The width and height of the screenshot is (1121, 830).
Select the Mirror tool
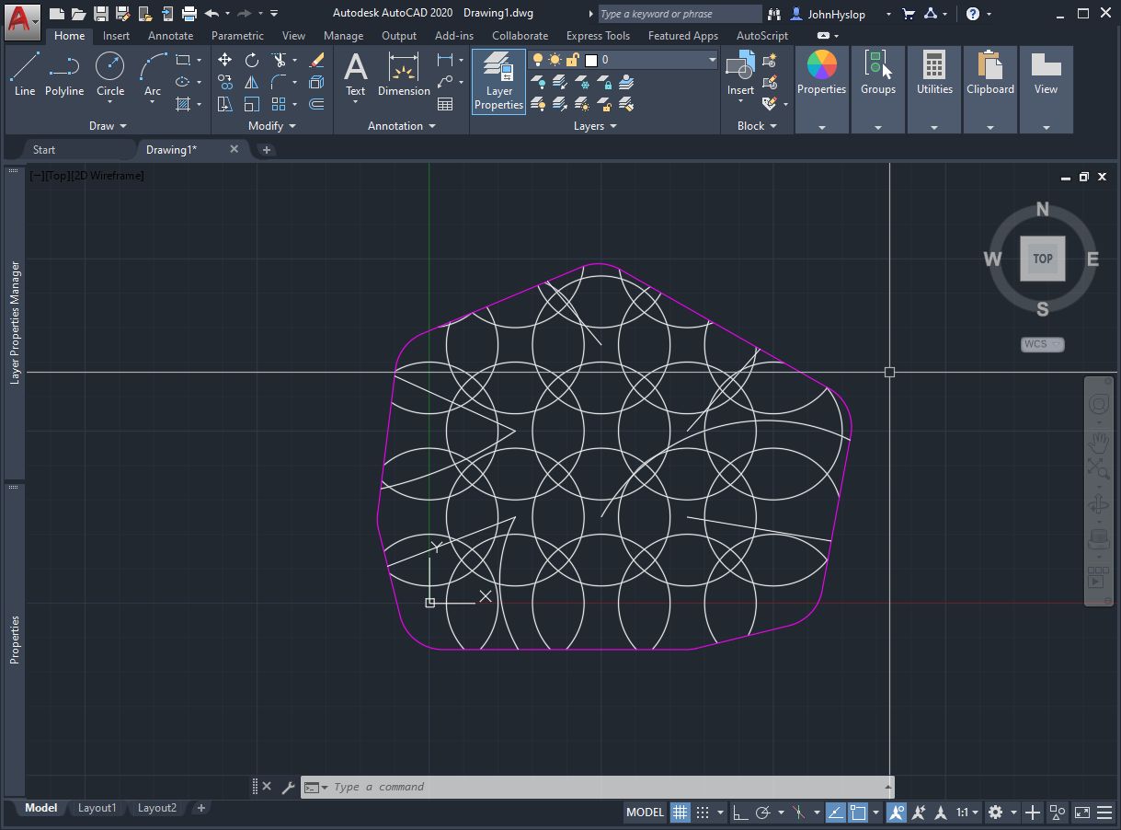tap(252, 82)
